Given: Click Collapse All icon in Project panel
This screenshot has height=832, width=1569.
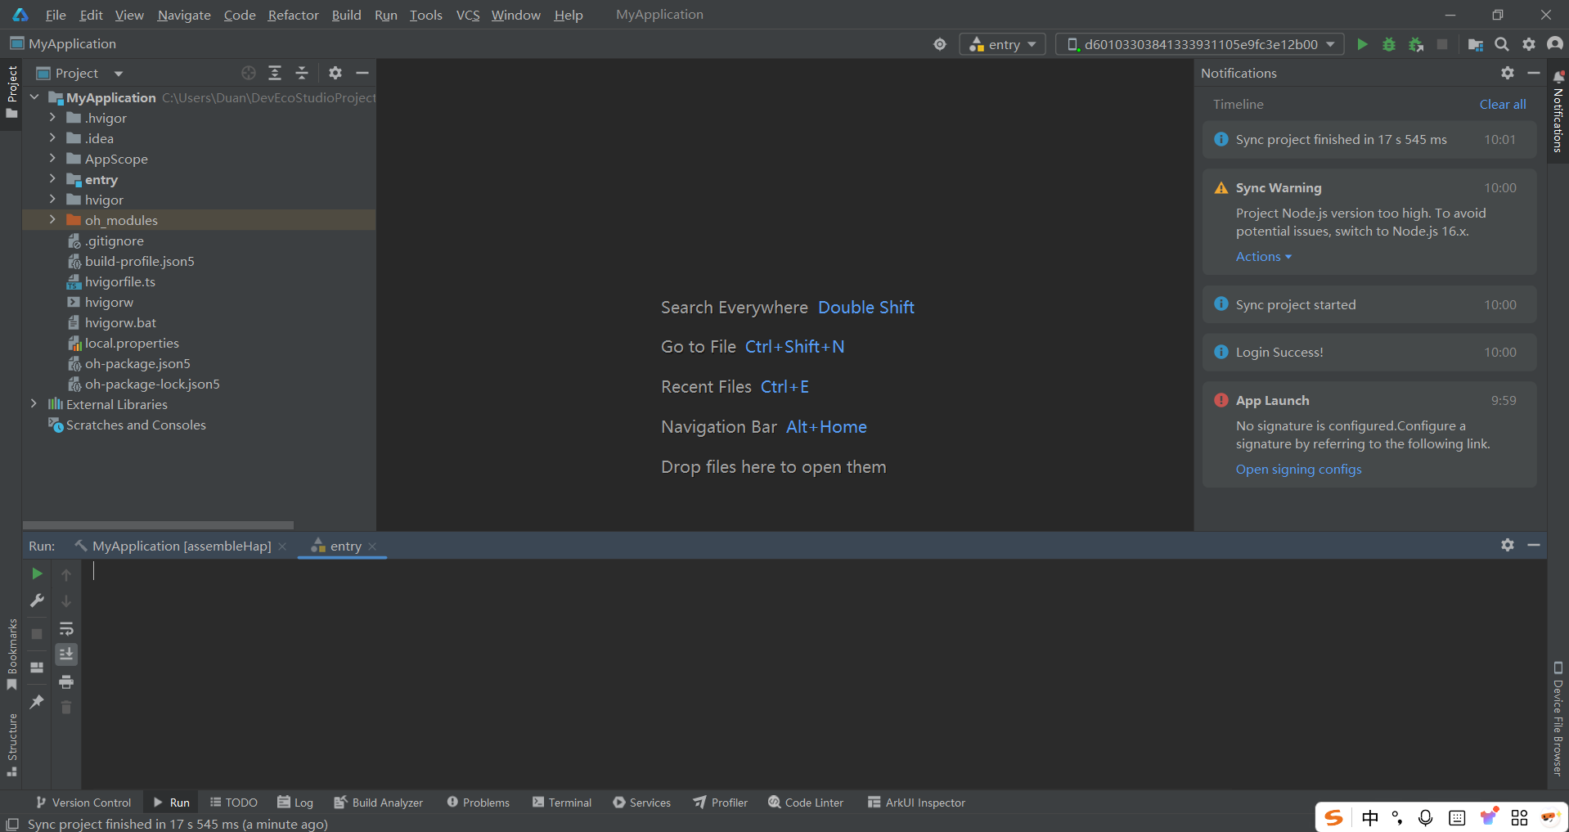Looking at the screenshot, I should 302,73.
